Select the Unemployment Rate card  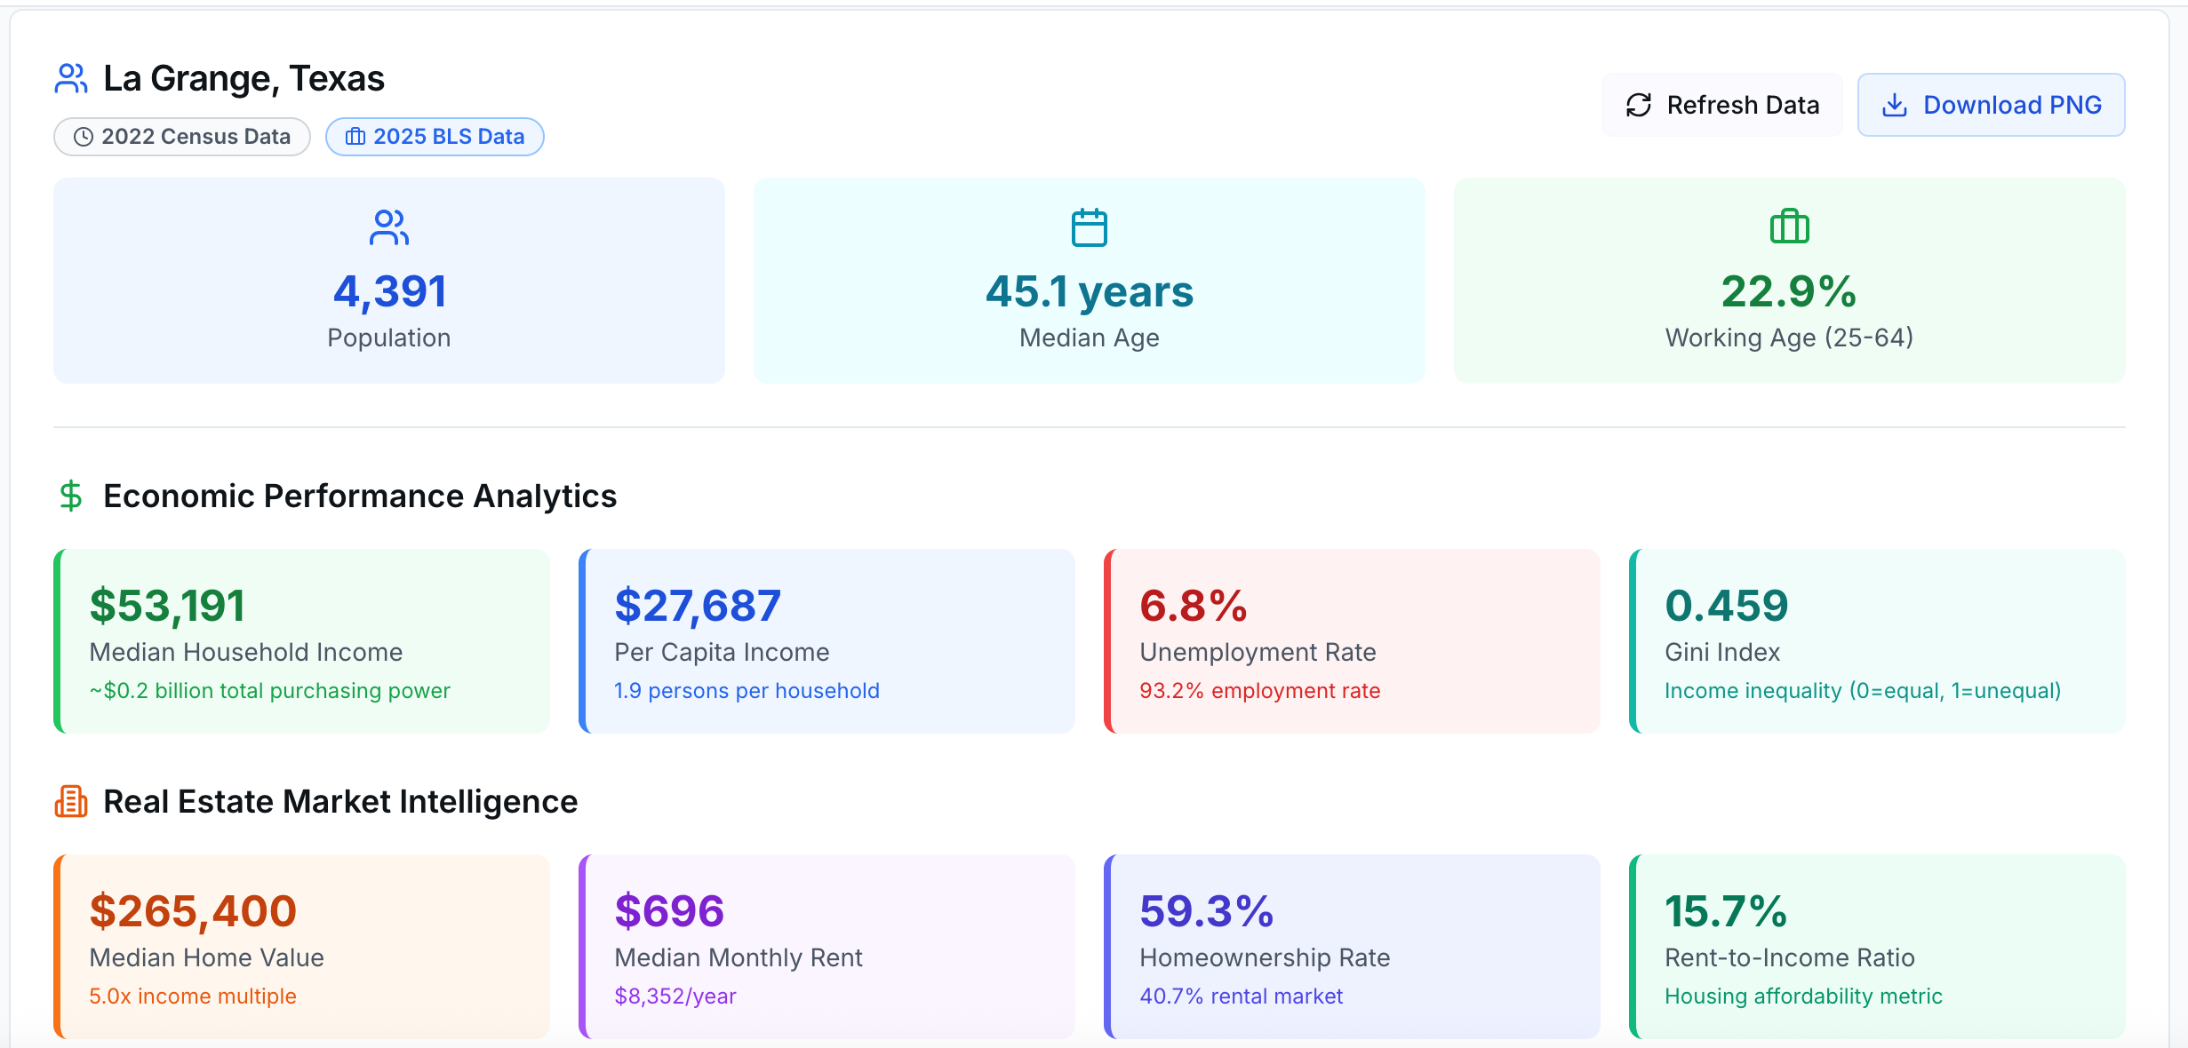pos(1352,641)
